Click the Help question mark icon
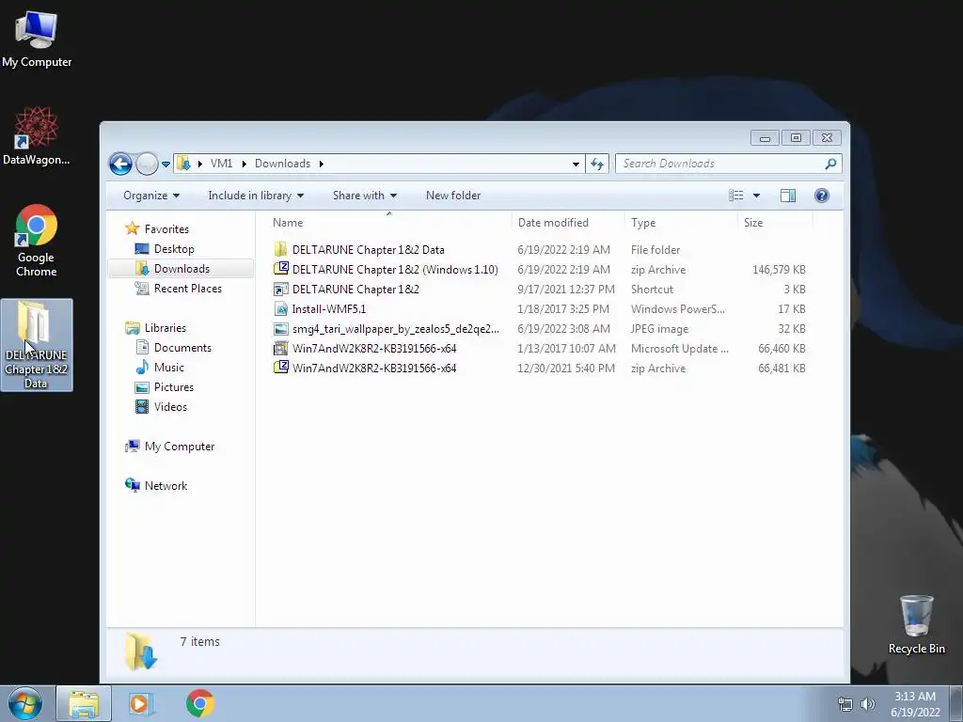 [822, 196]
